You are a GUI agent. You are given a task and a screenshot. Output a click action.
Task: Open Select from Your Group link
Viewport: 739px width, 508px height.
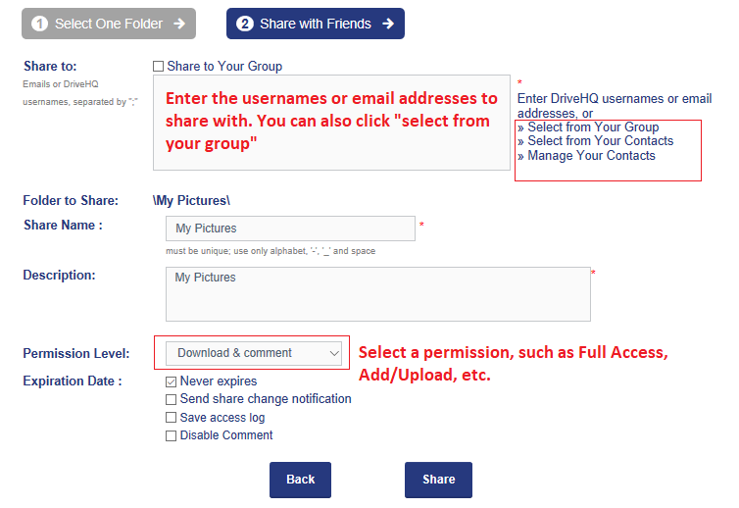click(592, 127)
